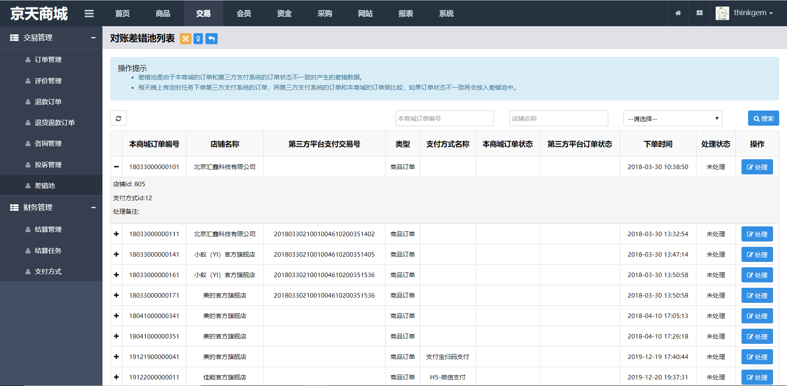Expand row 18033000000111 details

(116, 234)
